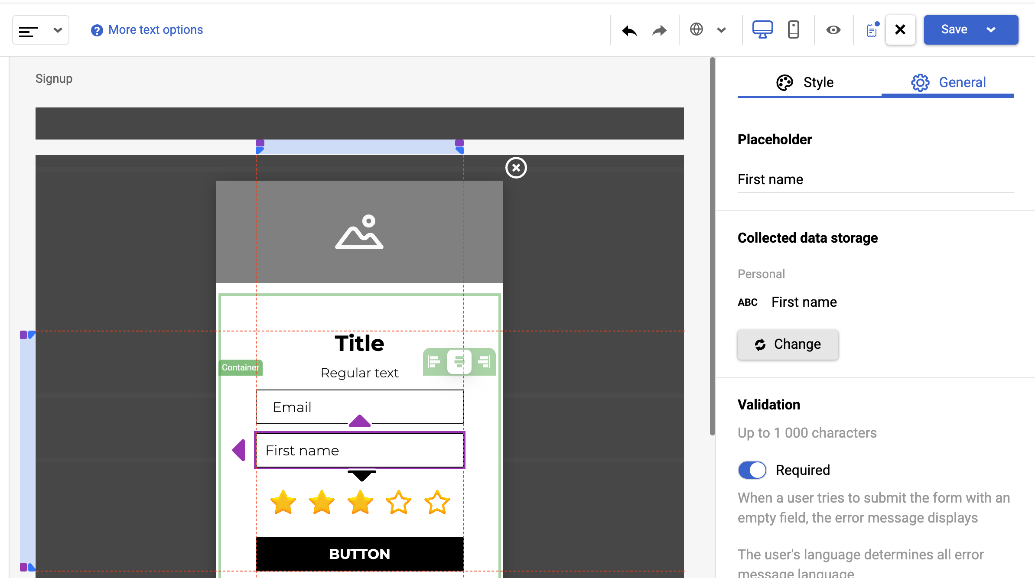Screen dimensions: 1035x578
Task: Switch to mobile device view icon
Action: pyautogui.click(x=793, y=29)
